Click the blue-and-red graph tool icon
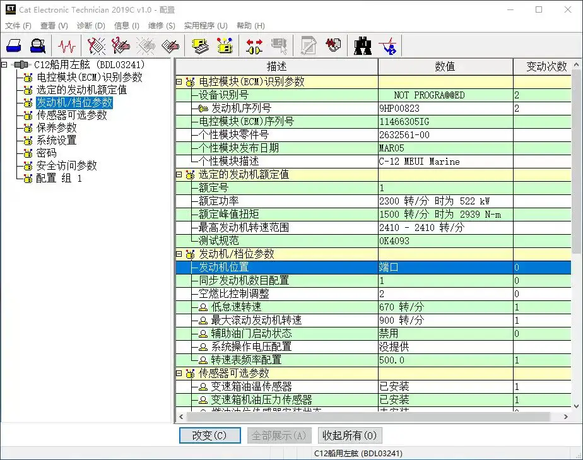This screenshot has height=460, width=583. click(x=388, y=45)
